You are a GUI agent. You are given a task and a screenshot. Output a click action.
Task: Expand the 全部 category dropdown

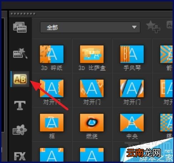tap(90, 27)
